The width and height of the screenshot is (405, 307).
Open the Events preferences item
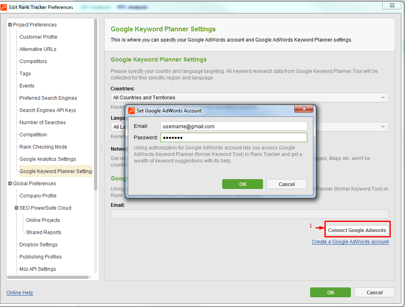point(27,86)
